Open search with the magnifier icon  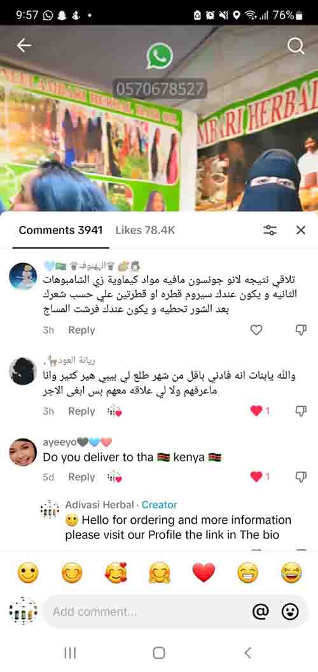296,46
